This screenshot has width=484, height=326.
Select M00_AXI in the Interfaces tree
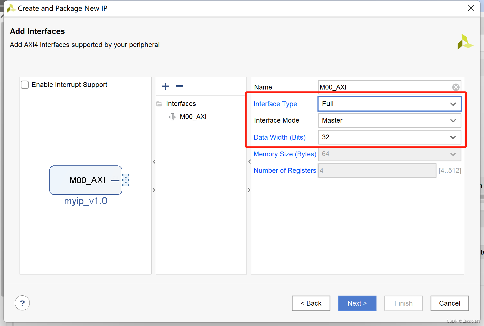pos(193,117)
